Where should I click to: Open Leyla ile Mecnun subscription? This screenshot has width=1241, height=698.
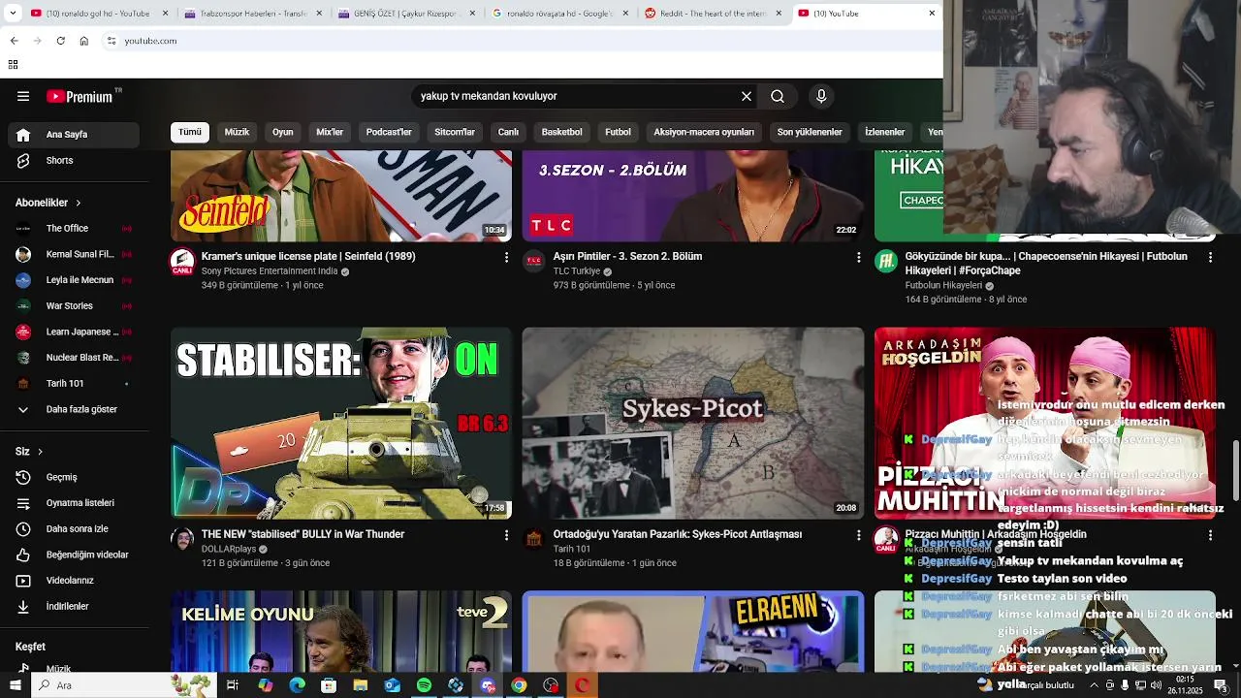click(74, 280)
